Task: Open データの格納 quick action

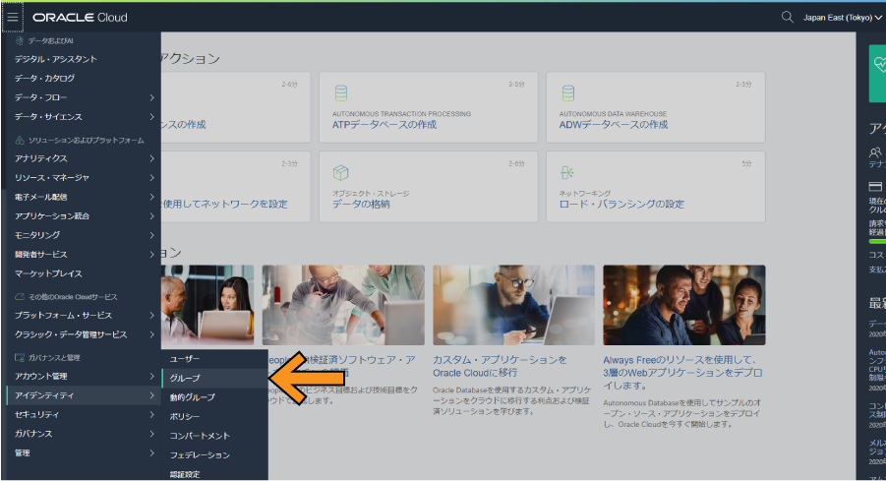Action: [361, 204]
